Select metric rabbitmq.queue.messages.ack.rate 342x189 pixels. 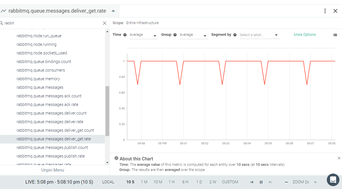[47, 105]
